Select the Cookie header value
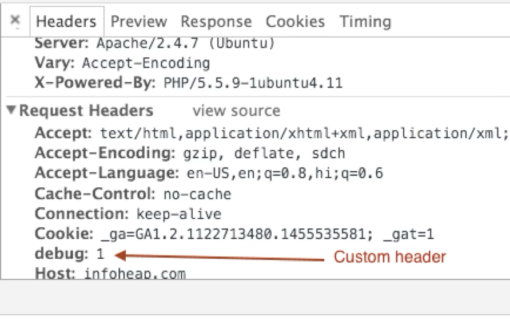The width and height of the screenshot is (510, 321). pos(268,234)
